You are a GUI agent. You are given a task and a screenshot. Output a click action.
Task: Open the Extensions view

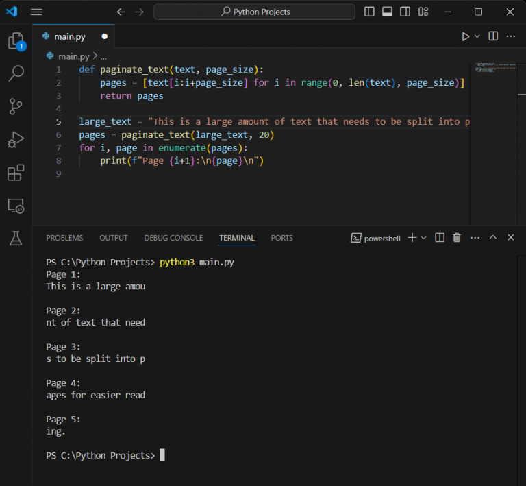coord(15,173)
